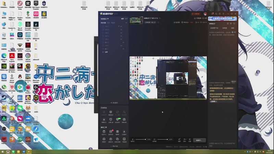Open the hamburger menu in the title bar

tap(223, 14)
